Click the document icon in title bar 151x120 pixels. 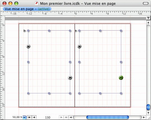click(x=36, y=3)
